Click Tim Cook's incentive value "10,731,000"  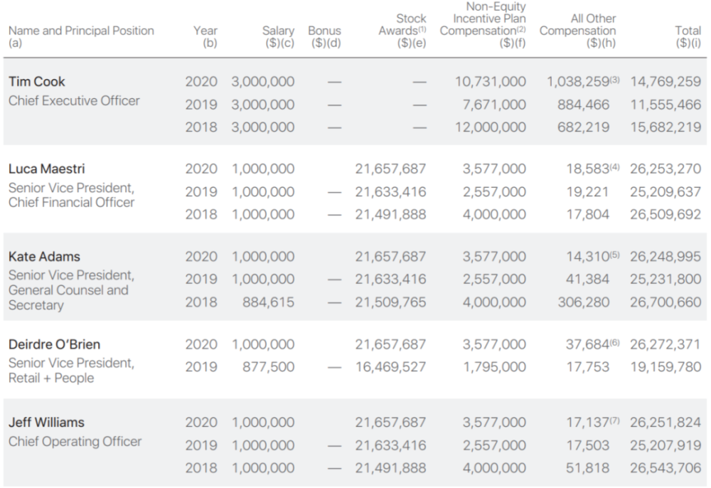(x=491, y=82)
